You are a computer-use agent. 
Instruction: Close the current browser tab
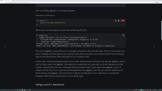pos(11,1)
